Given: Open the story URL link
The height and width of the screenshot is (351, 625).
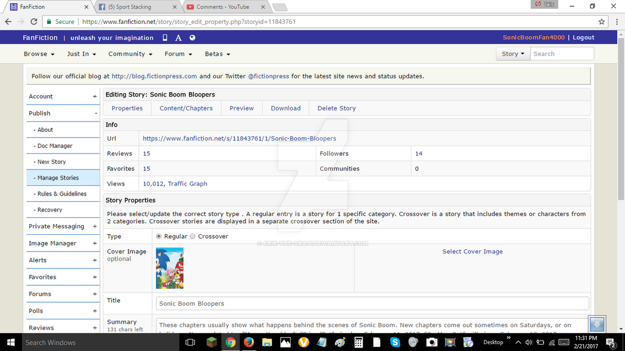Looking at the screenshot, I should coord(239,138).
